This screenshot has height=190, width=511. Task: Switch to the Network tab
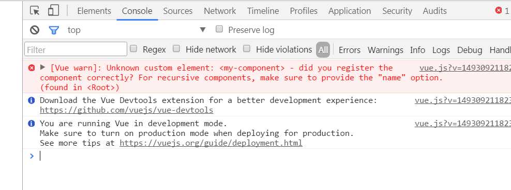click(220, 11)
